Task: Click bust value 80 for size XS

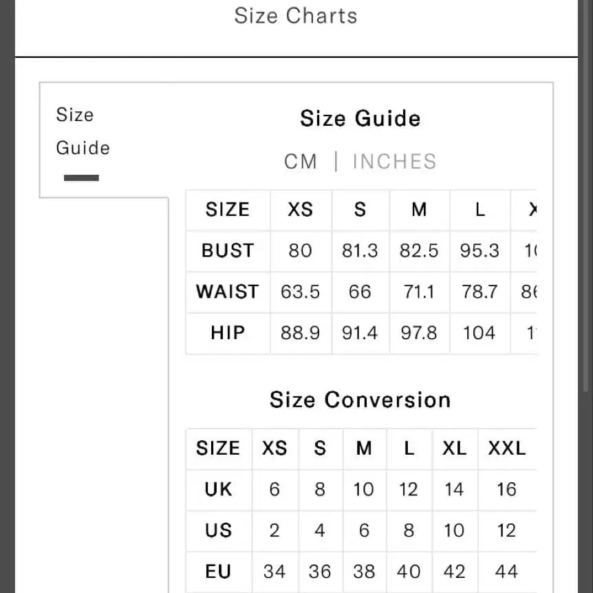Action: pos(300,250)
